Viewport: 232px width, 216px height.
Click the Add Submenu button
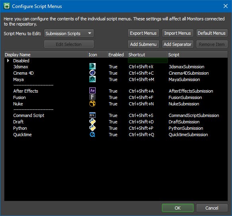(x=143, y=44)
